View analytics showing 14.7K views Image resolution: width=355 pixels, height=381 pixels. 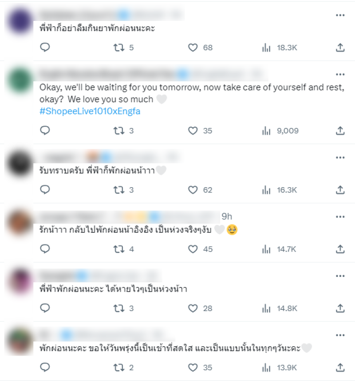tap(279, 249)
